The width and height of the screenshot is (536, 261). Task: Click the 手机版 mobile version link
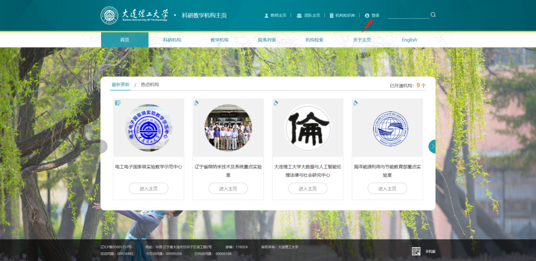click(430, 252)
